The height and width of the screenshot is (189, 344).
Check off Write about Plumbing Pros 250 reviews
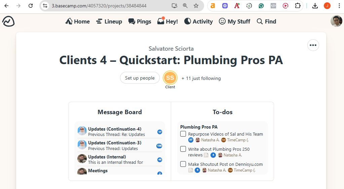click(x=183, y=149)
